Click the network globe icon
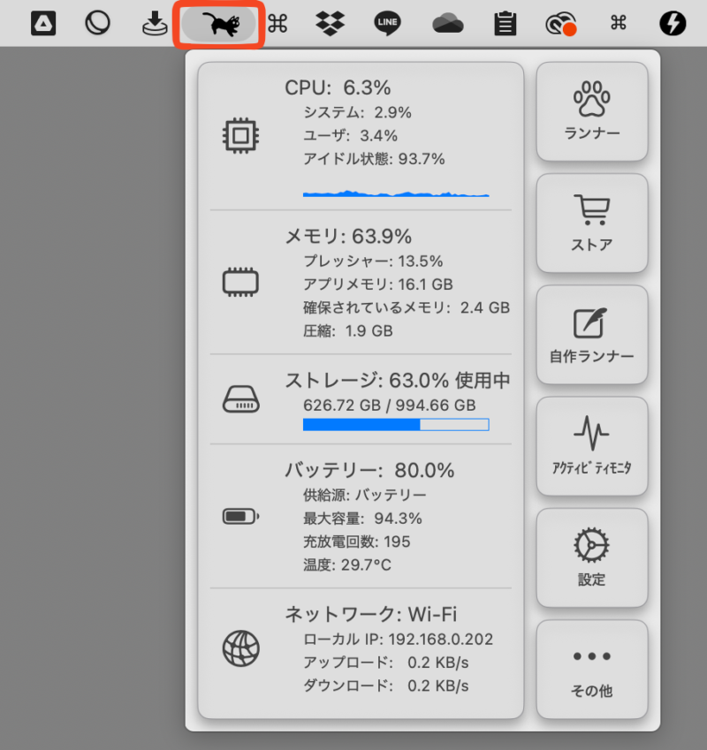This screenshot has width=707, height=750. coord(239,649)
